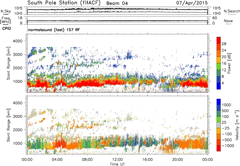Screen dimensions: 240x166
Task: Click the power panel 'Slant Range [km]' label
Action: pos(8,63)
